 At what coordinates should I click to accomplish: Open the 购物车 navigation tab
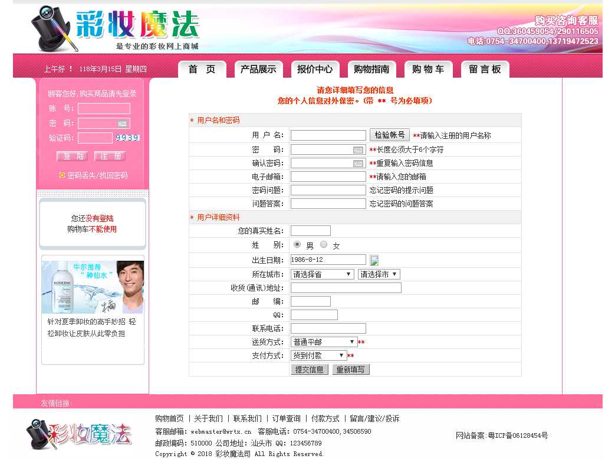pos(428,69)
